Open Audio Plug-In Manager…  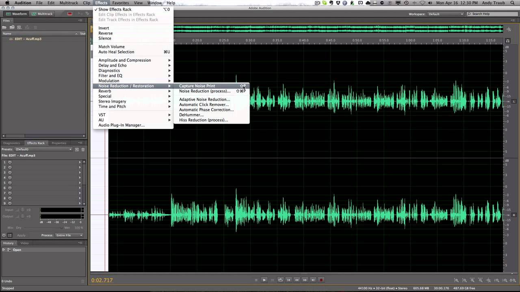tap(133, 125)
